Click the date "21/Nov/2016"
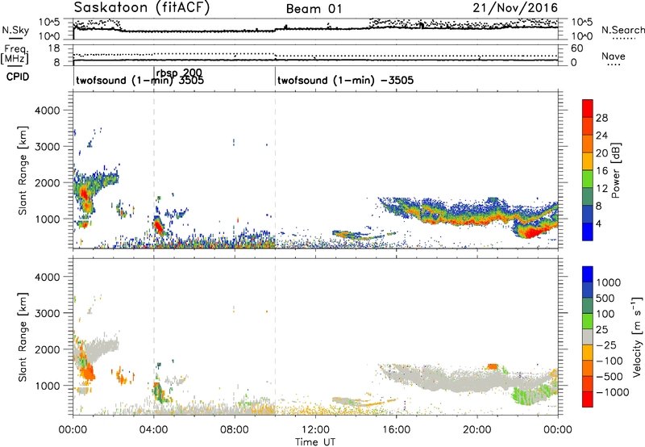This screenshot has height=447, width=645. tap(515, 8)
